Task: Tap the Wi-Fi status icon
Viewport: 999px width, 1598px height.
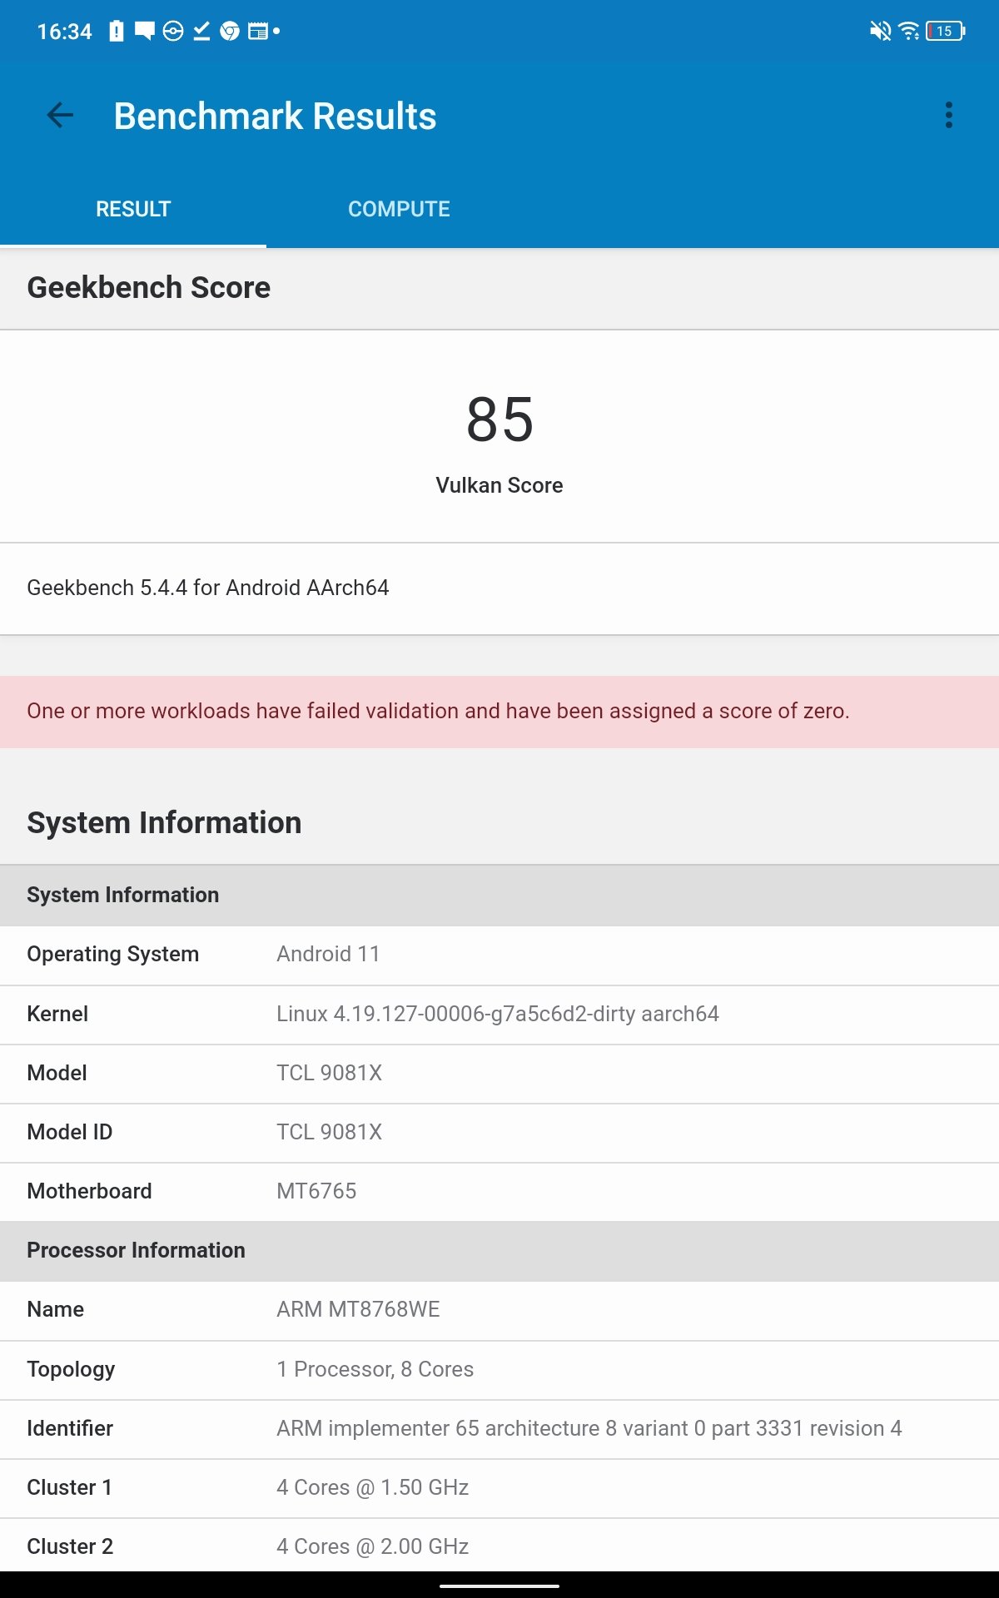Action: click(909, 31)
